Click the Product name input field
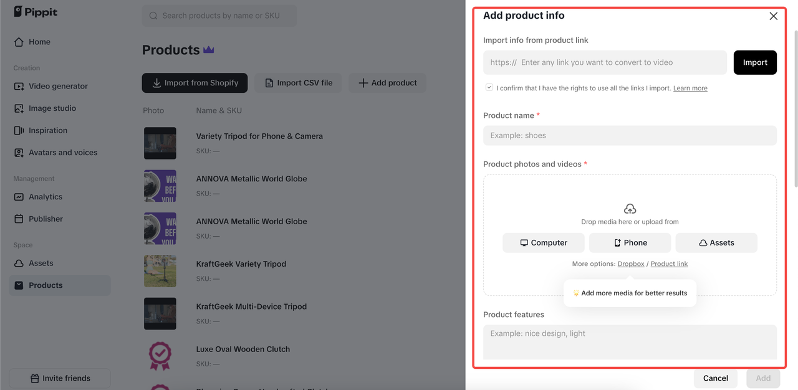 630,135
